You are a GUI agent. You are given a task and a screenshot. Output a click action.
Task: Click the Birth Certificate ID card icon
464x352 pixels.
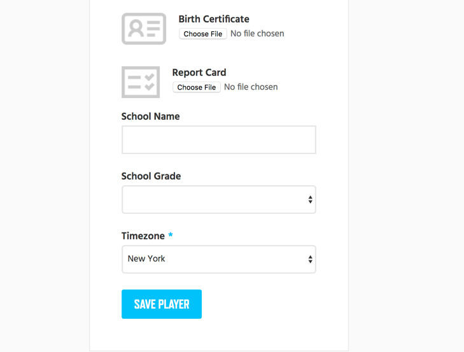144,29
